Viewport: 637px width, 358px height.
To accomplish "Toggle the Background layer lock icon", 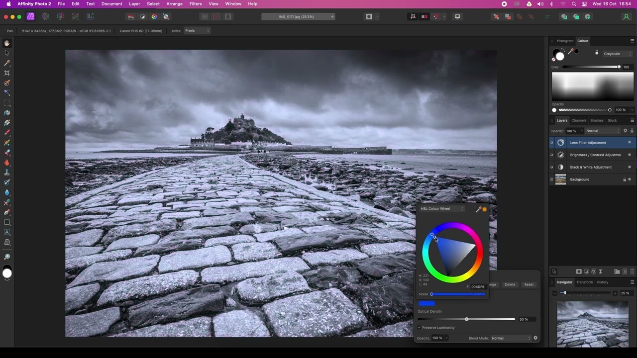I will (625, 179).
